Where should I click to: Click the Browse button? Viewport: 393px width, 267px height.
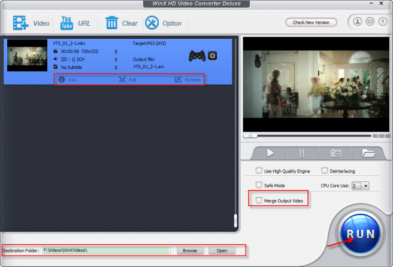point(190,250)
